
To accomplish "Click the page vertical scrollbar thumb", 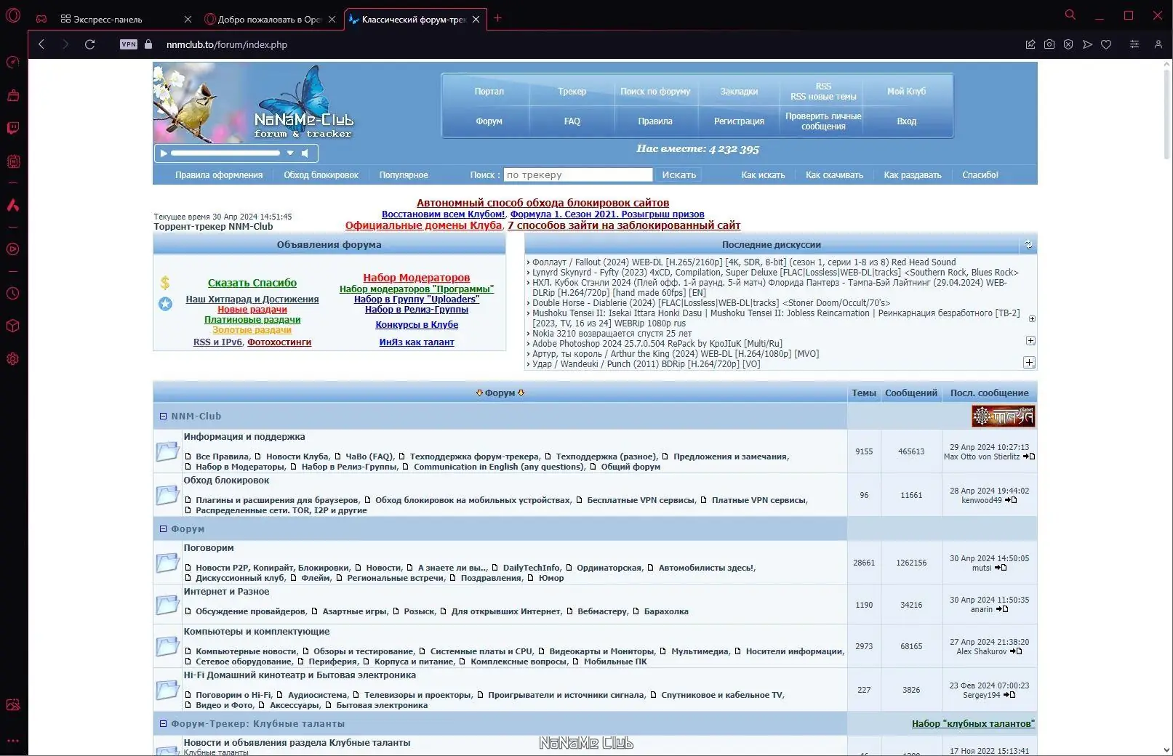I will 1166,113.
